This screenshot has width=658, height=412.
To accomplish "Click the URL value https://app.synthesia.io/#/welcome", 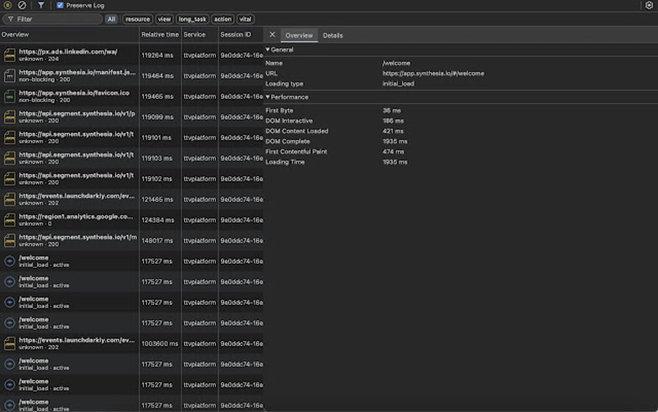I will click(x=433, y=73).
